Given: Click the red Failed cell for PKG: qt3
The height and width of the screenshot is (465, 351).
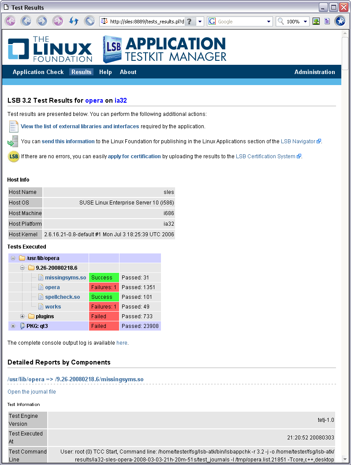Looking at the screenshot, I should (x=104, y=326).
